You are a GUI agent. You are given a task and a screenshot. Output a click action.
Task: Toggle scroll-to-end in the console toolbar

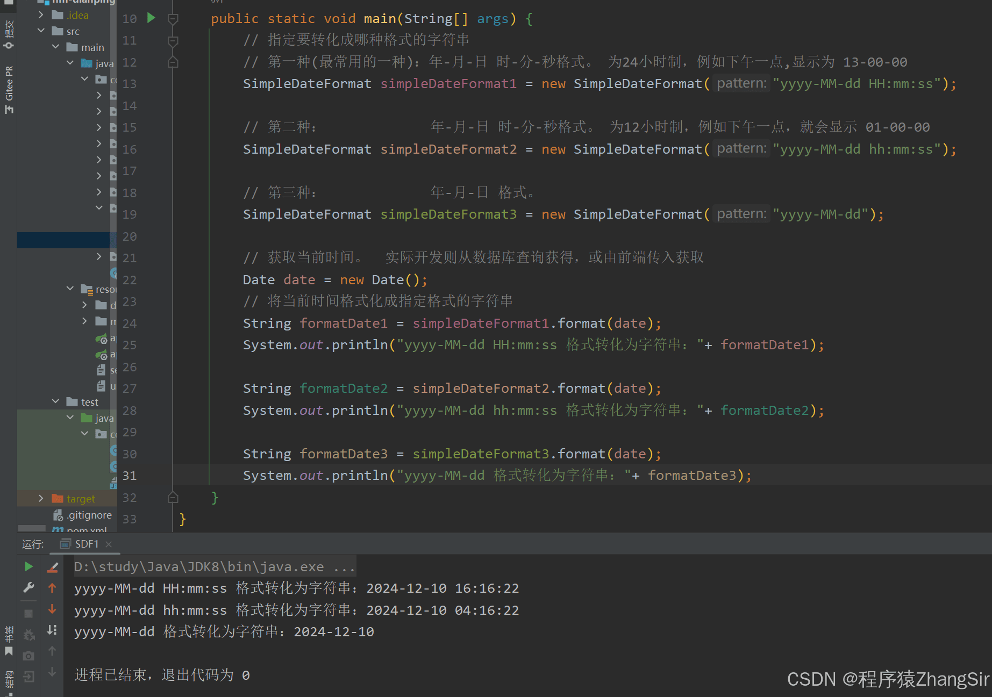[x=52, y=630]
